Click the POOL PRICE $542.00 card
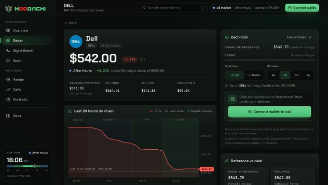This screenshot has height=185, width=328. click(293, 176)
